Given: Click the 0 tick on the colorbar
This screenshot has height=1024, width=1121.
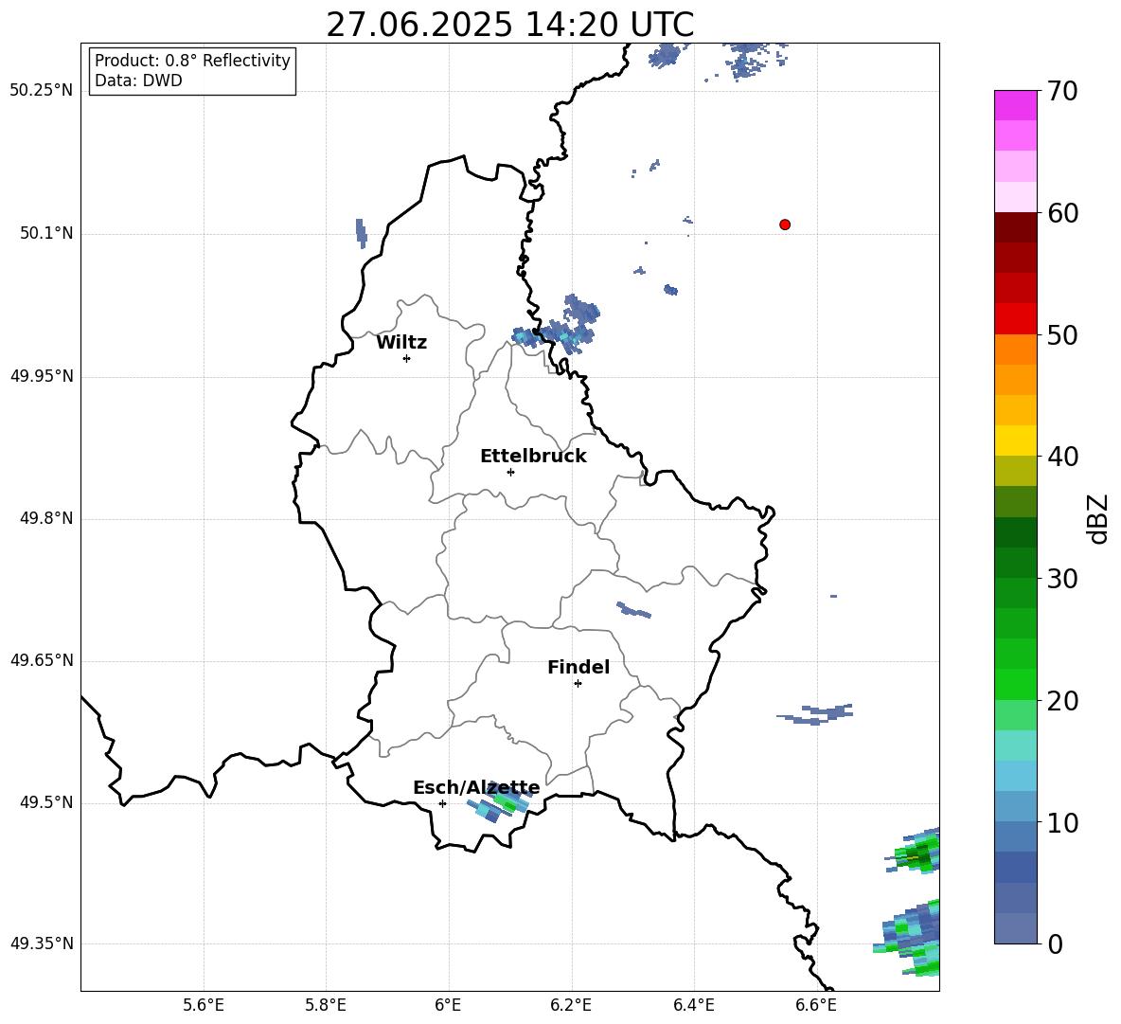Looking at the screenshot, I should tap(1055, 943).
